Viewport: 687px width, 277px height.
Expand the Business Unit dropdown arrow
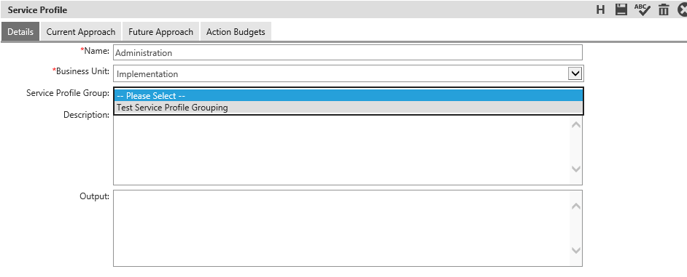tap(575, 74)
